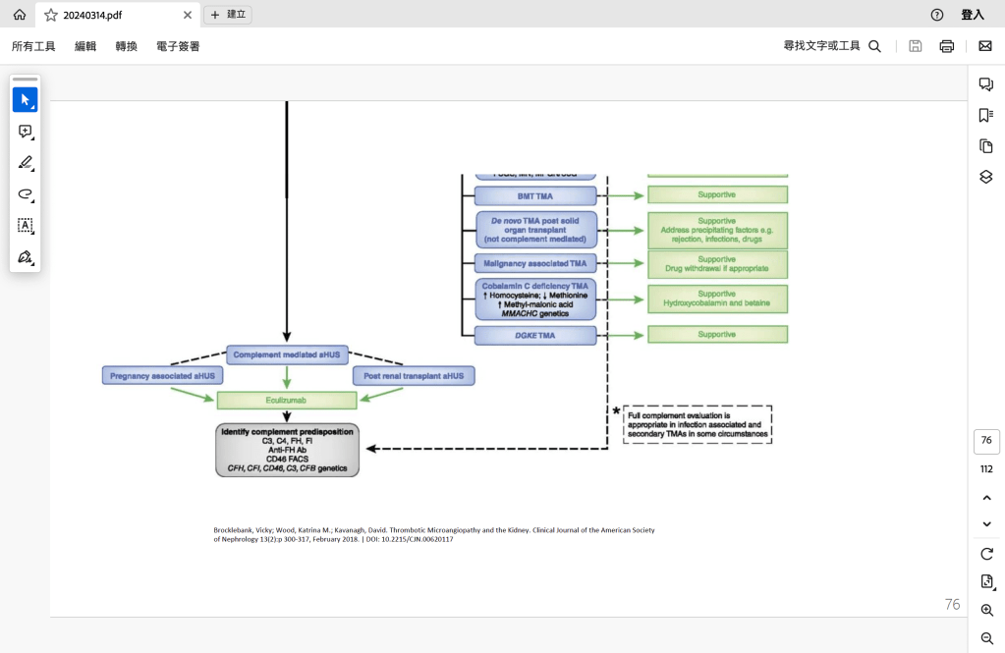Click the 尋找文字或工具 search field
This screenshot has width=1005, height=653.
[831, 46]
